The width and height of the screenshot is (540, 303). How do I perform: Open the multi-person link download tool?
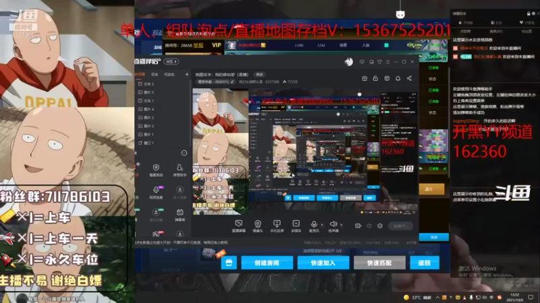180,192
